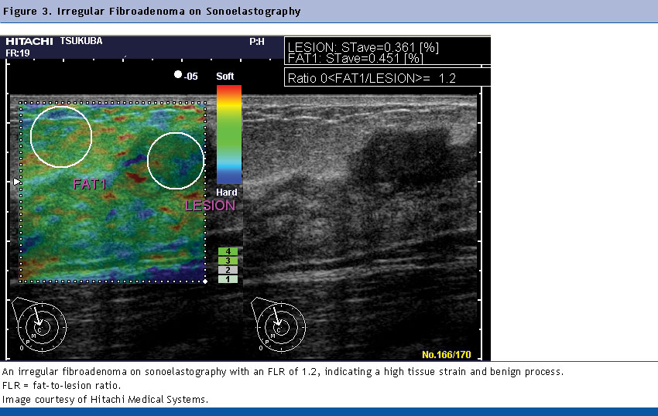
Task: Click the left breast body-mark probe icon
Action: (x=39, y=325)
